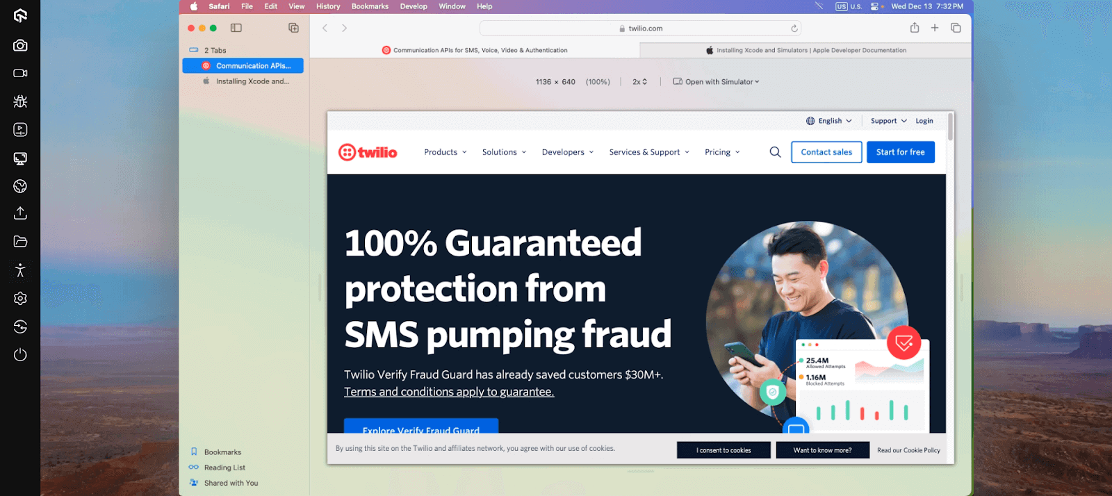Open Safari's tab overview icon

956,28
